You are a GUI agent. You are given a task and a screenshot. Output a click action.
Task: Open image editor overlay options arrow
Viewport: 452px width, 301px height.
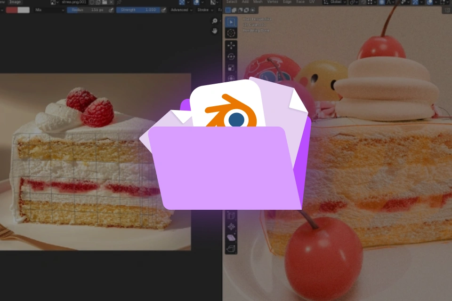click(202, 2)
